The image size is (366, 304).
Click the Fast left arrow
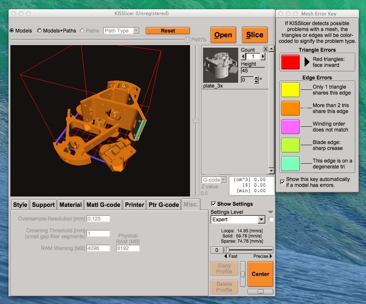point(226,256)
